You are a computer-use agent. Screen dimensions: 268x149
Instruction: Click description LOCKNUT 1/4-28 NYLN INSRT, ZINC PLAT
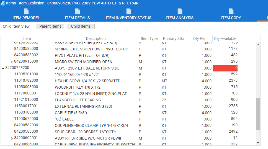(91, 94)
